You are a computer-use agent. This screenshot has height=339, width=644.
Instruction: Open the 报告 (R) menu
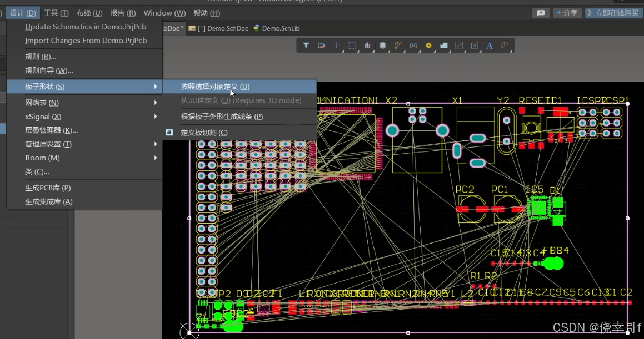[x=123, y=13]
